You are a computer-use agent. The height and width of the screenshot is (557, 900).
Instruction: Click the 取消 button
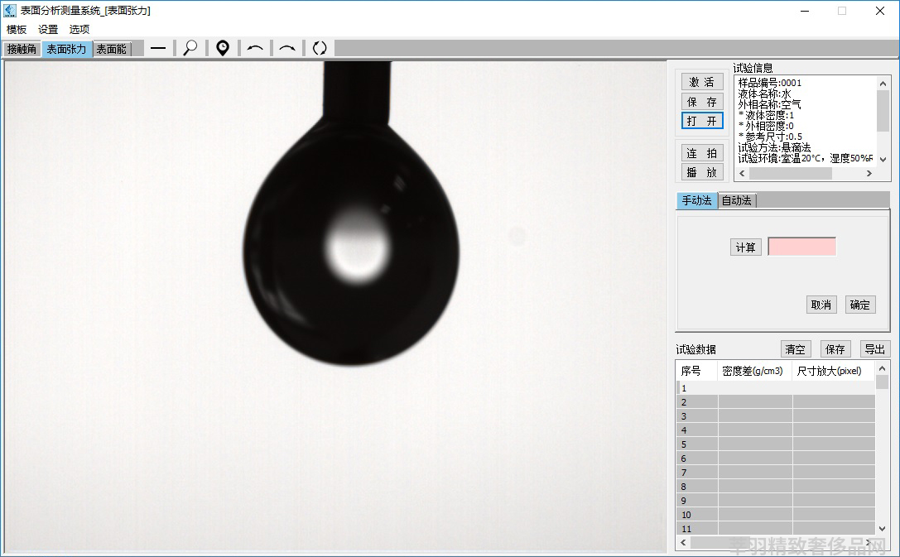point(821,305)
